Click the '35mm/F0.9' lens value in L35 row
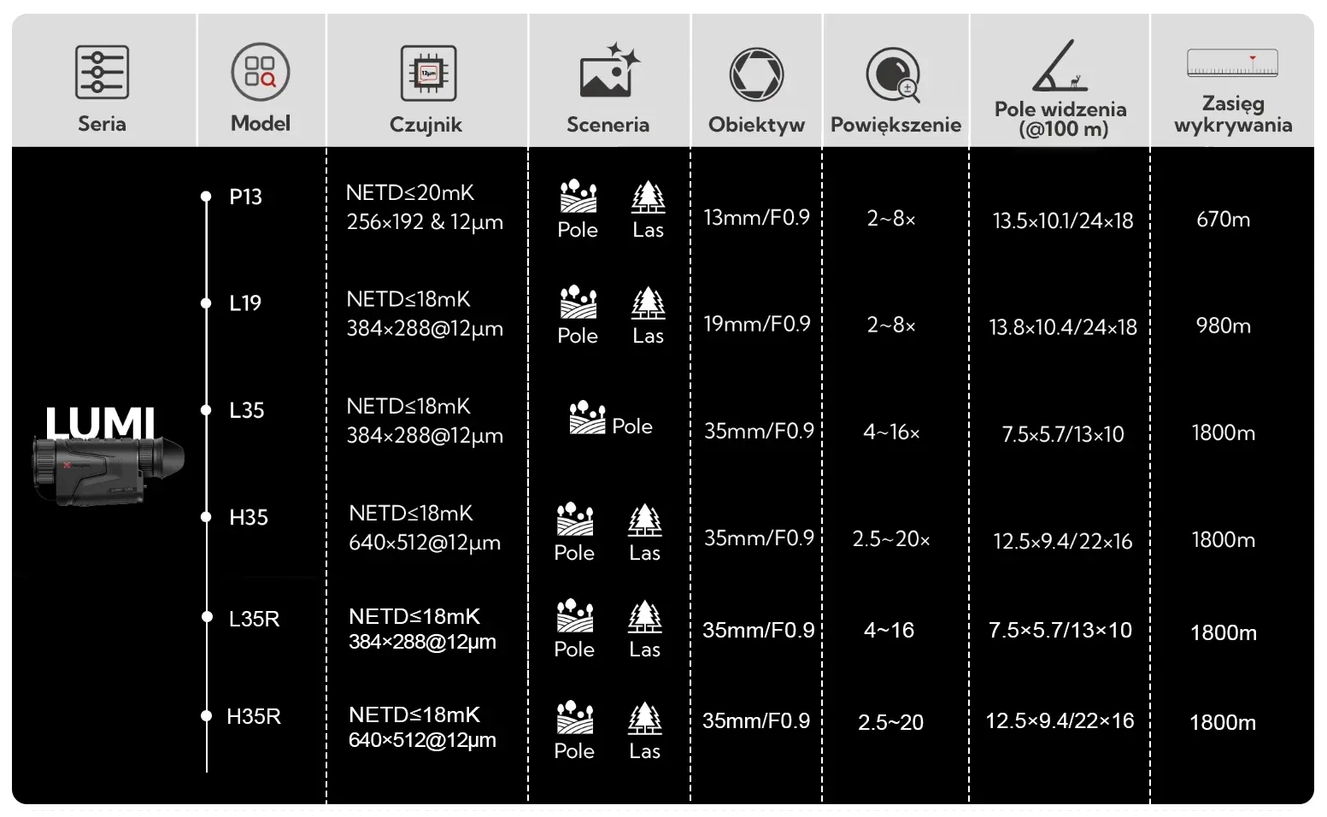 point(759,431)
